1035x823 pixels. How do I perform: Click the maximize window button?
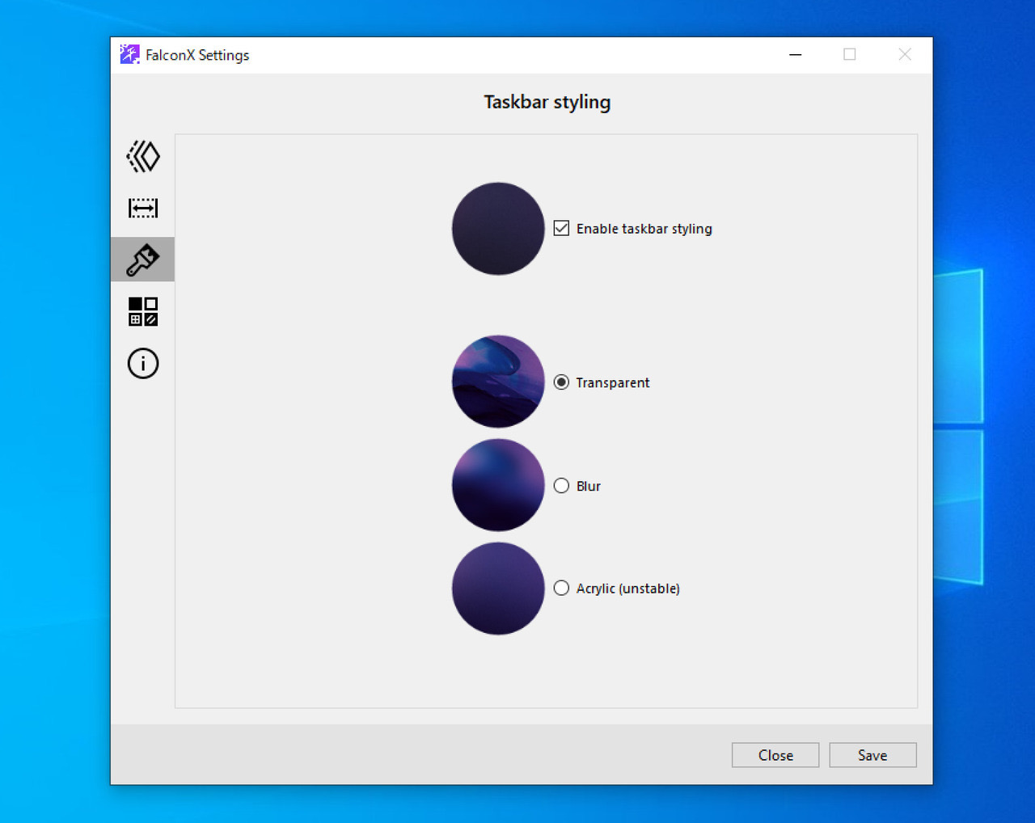pyautogui.click(x=850, y=54)
